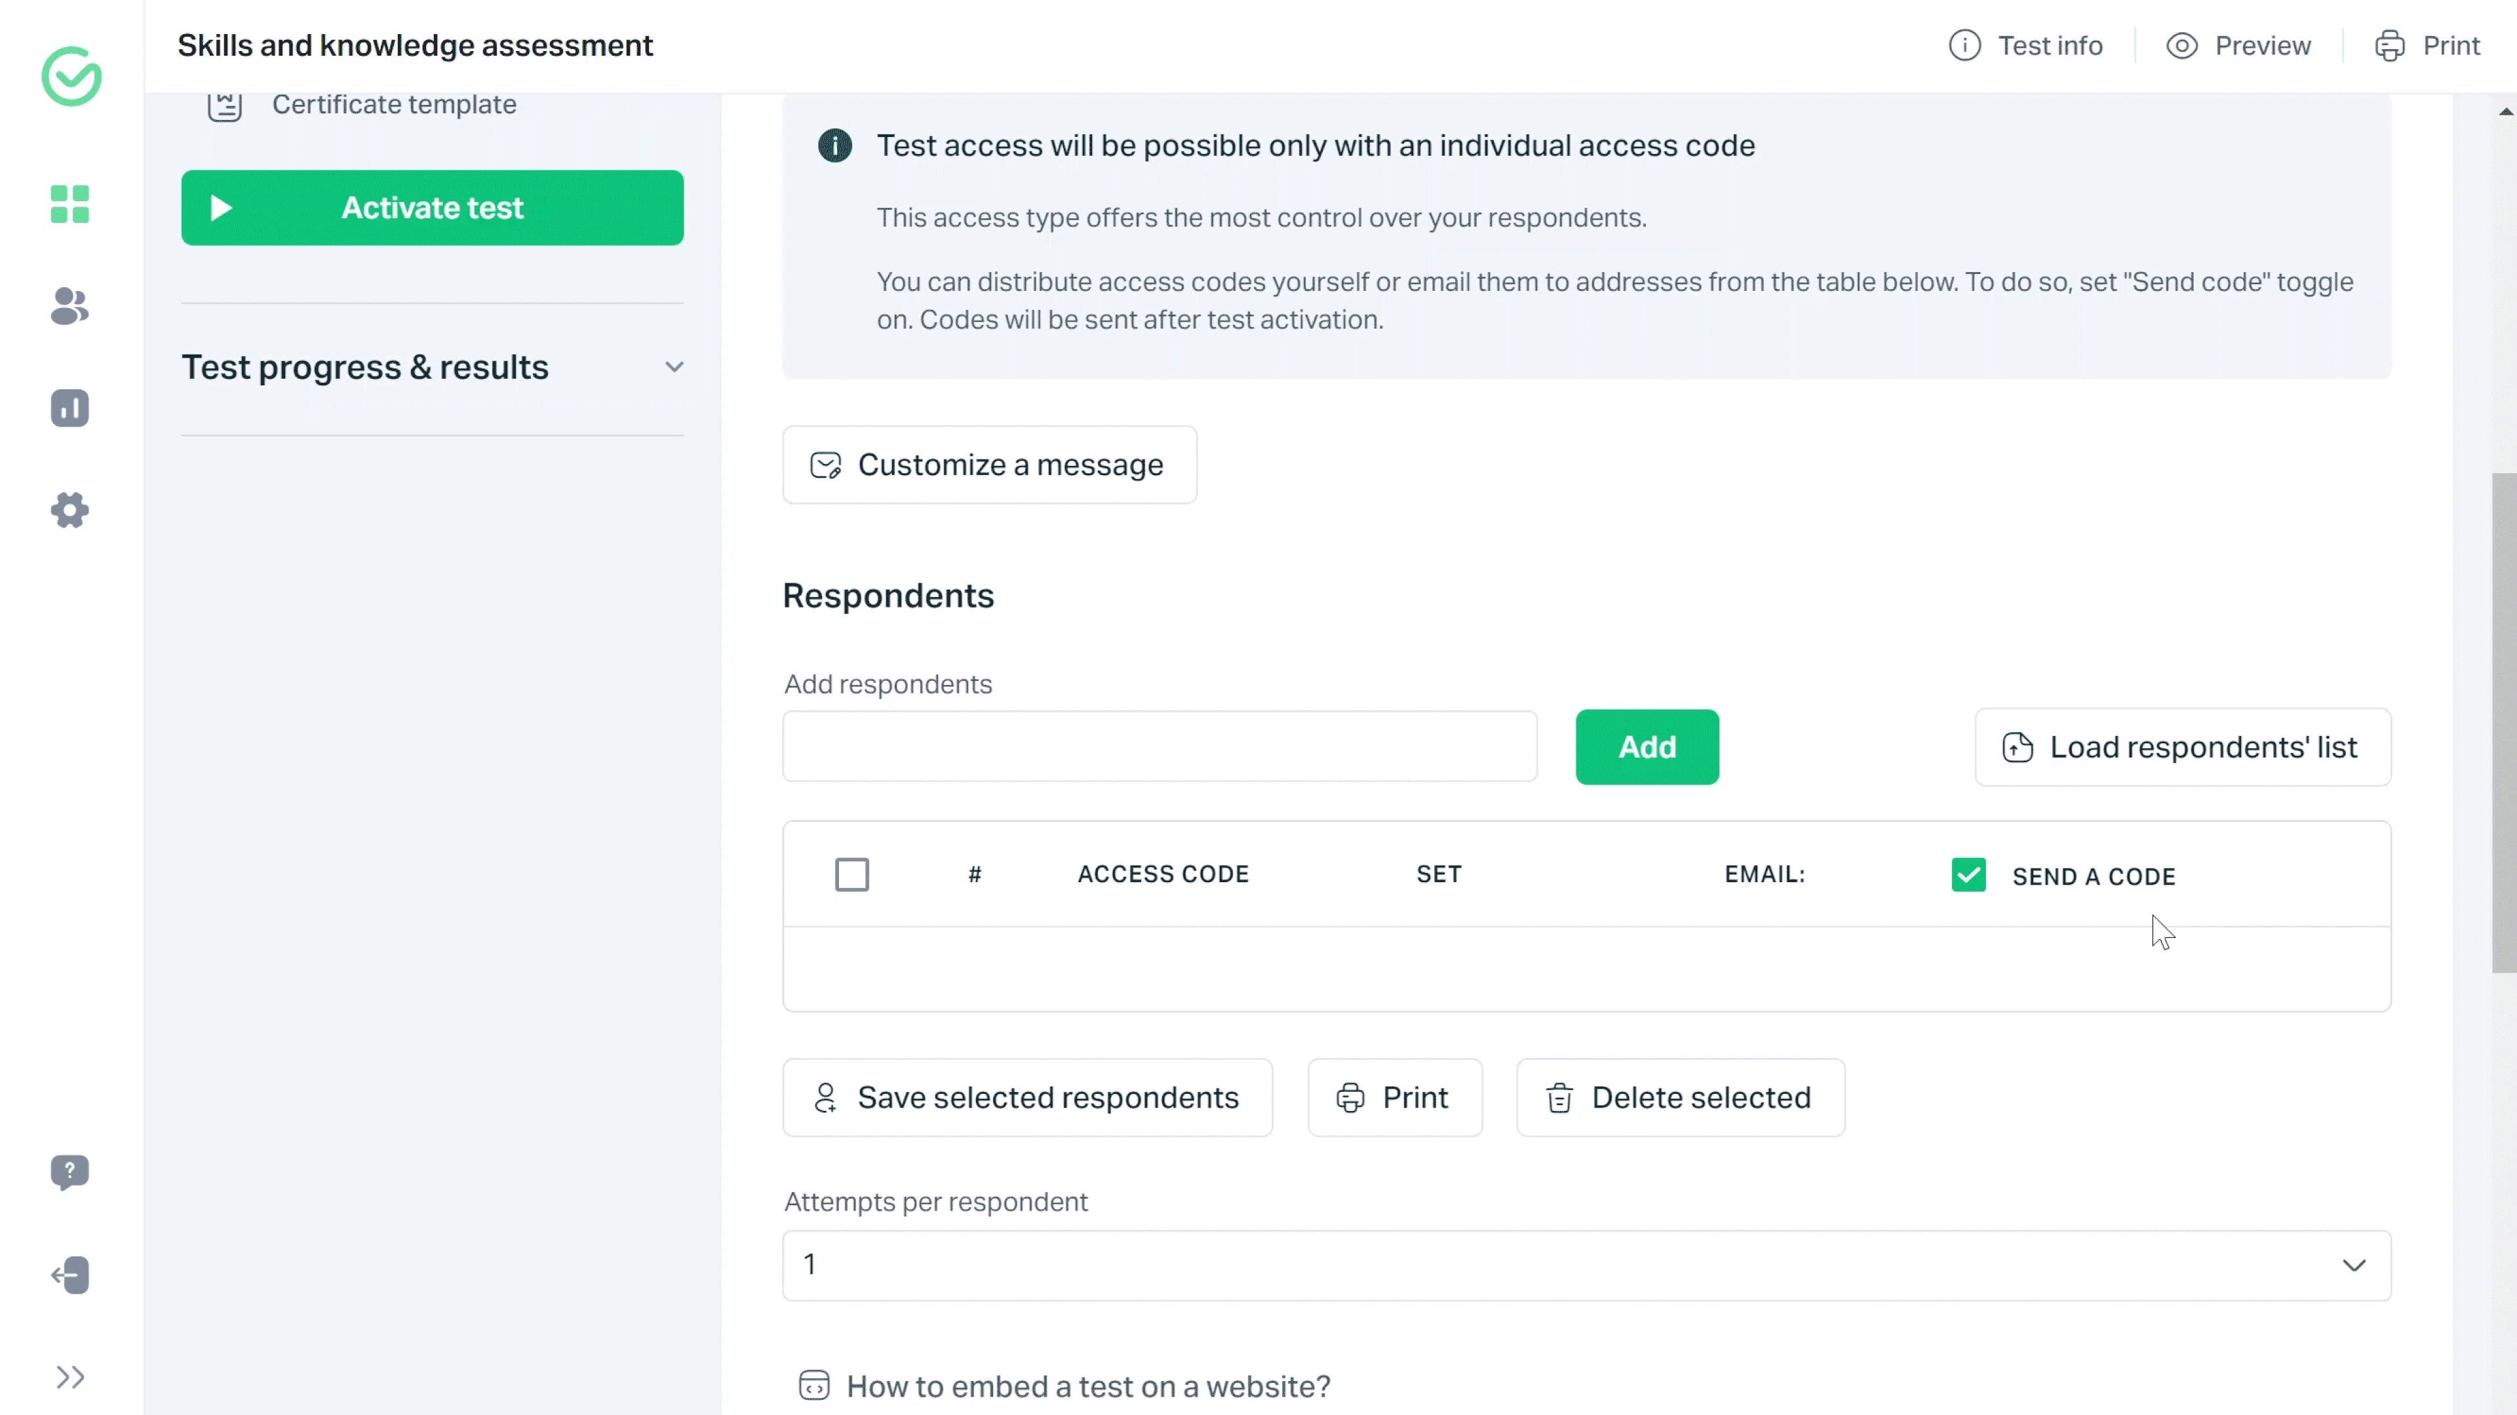Click the logout icon in sidebar

coord(69,1274)
